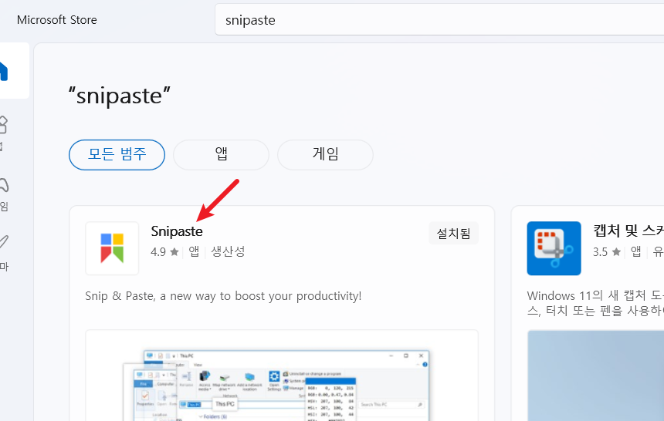Open the Apps sidebar icon
Image resolution: width=664 pixels, height=421 pixels.
3,125
